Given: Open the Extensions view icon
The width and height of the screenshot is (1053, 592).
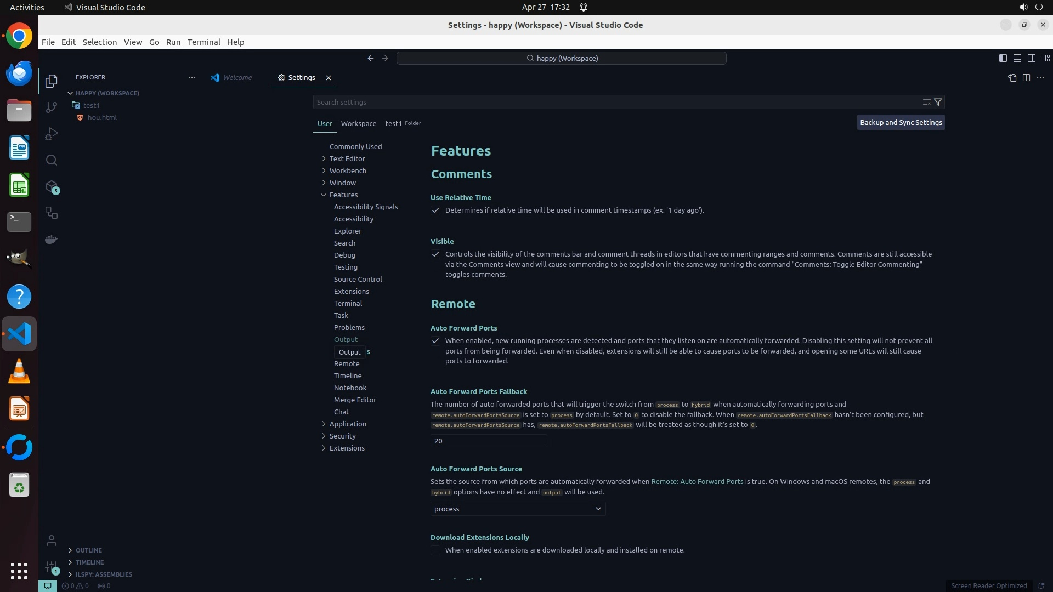Looking at the screenshot, I should point(52,187).
